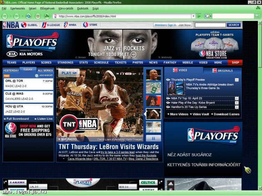Viewport: 262px width, 196px height.
Task: Collapse Thursday's Playoff Preview video item
Action: tap(236, 80)
